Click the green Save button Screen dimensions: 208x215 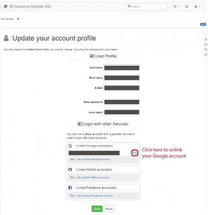point(97,209)
